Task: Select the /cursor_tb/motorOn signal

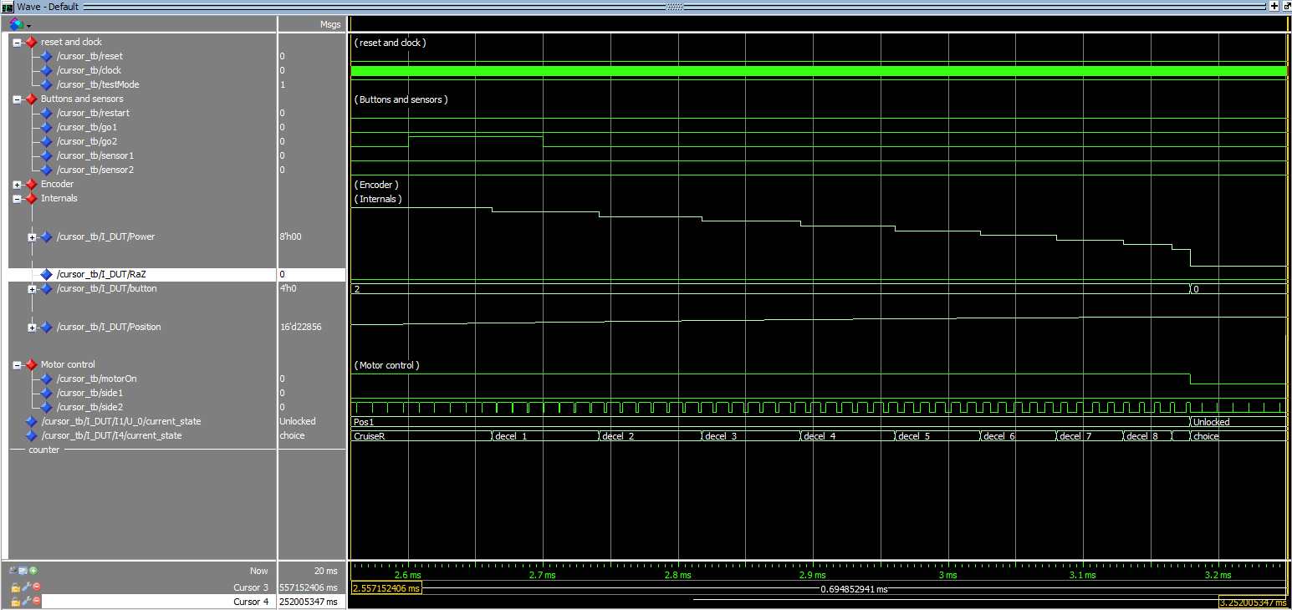Action: tap(96, 379)
